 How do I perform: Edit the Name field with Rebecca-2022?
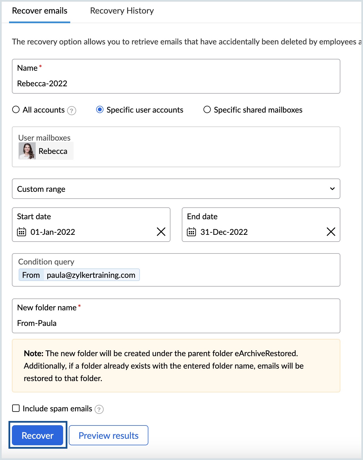176,76
